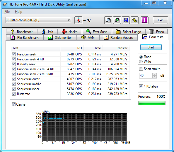174x152 pixels.
Task: Expand the LSIMR9265-8i drive dropdown
Action: (x=38, y=20)
